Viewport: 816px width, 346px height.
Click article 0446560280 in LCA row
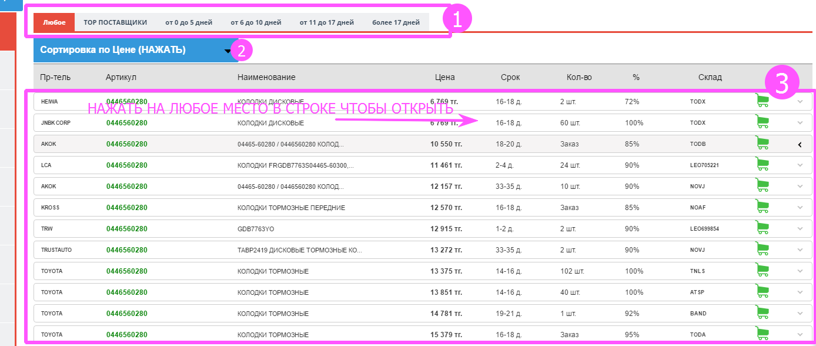(x=126, y=165)
